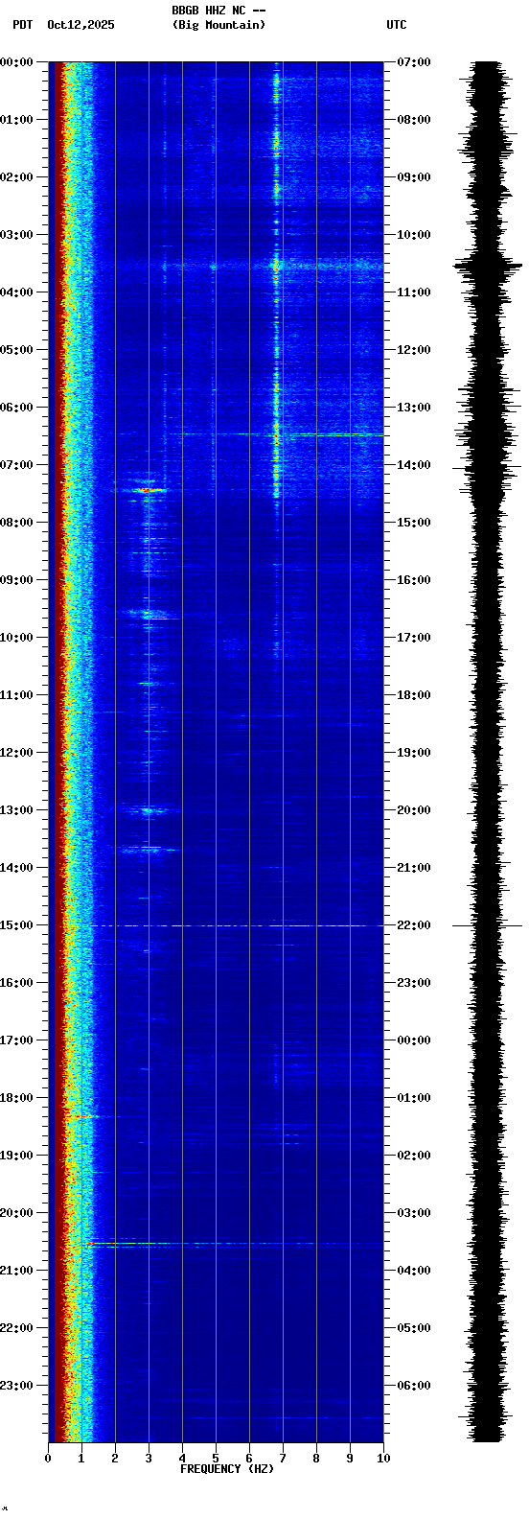Viewport: 529px width, 1519px height.
Task: Click the station title 'BBGB HHZ NC --'
Action: coord(218,11)
